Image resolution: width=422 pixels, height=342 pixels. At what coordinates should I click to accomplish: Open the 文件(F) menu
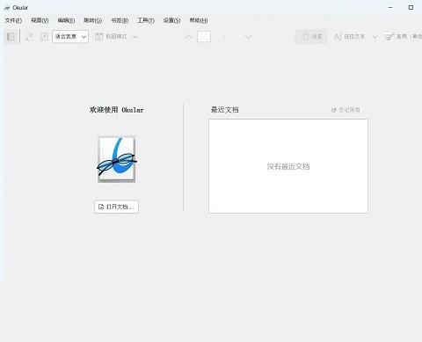coord(13,20)
